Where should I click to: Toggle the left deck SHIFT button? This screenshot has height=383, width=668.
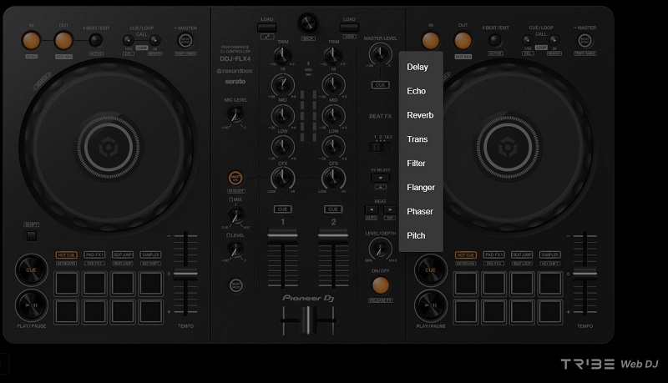[31, 235]
